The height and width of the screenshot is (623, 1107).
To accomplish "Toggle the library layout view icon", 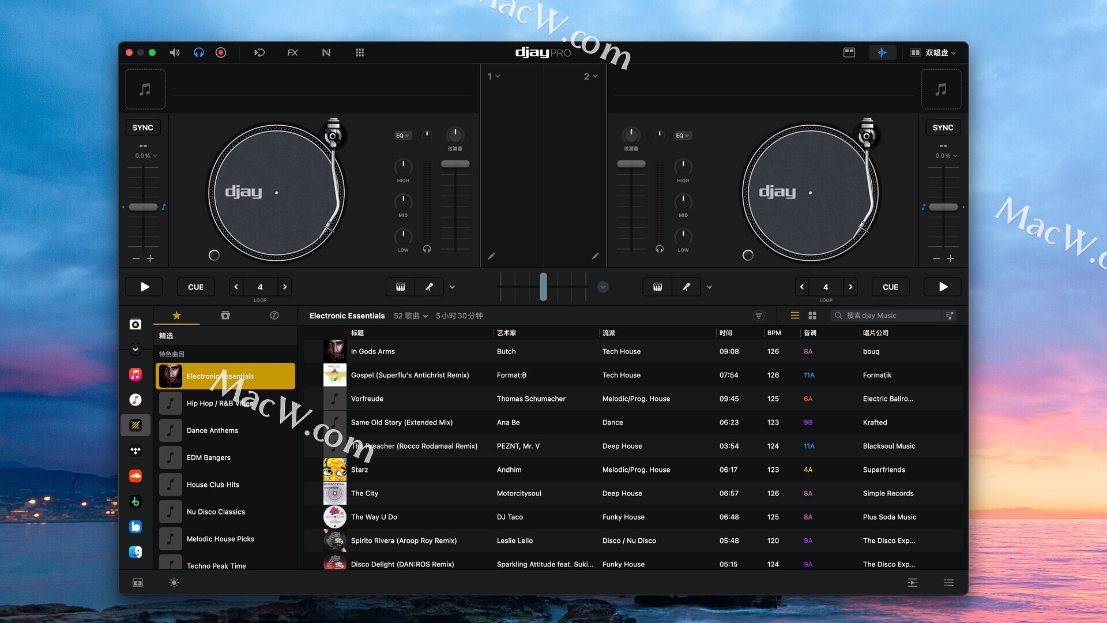I will click(849, 52).
